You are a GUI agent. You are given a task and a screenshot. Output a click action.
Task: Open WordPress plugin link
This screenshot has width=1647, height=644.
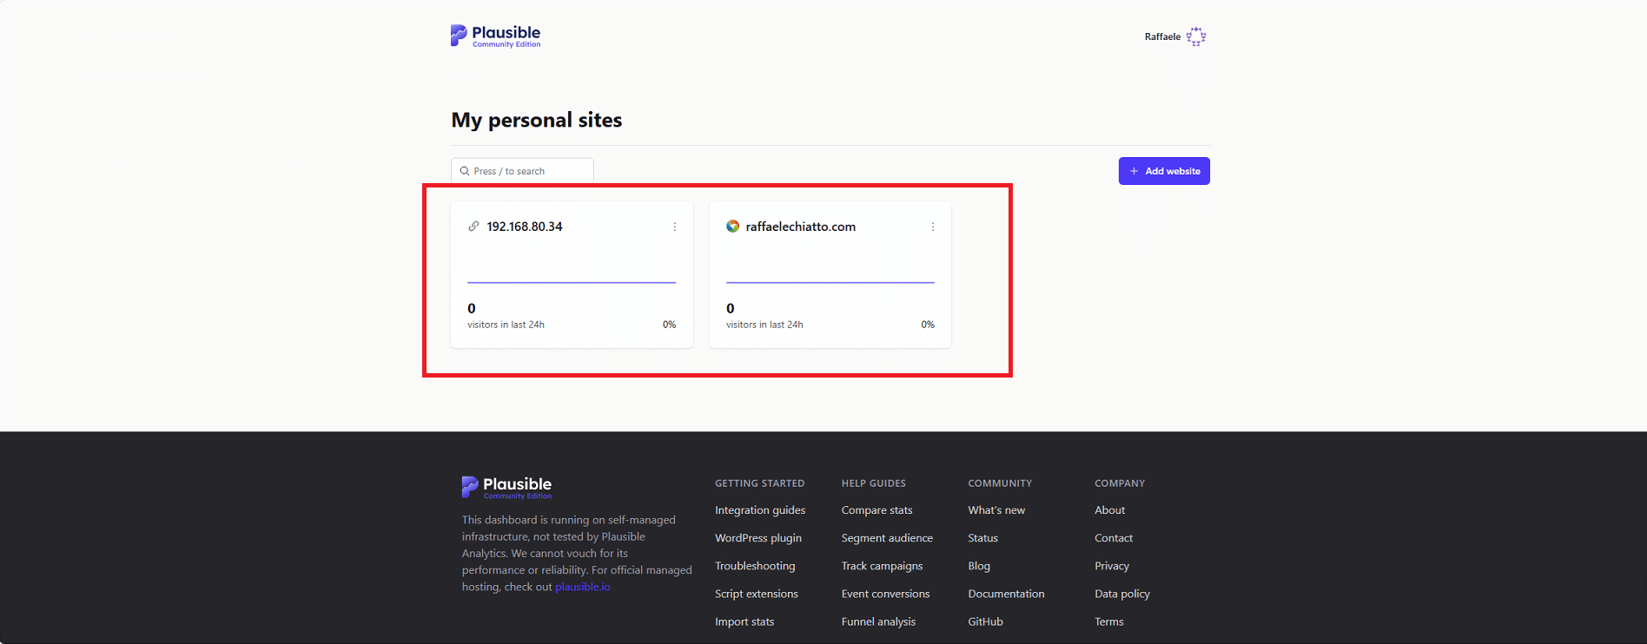point(758,538)
